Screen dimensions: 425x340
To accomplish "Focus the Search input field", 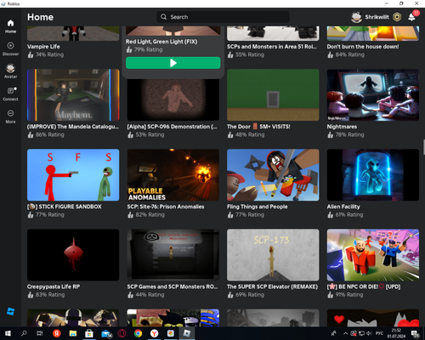I will pos(223,17).
